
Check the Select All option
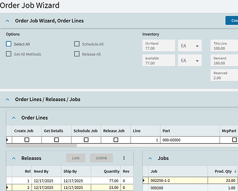tap(9, 44)
